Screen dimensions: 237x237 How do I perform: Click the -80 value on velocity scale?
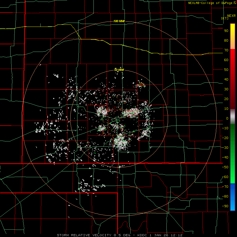pyautogui.click(x=225, y=196)
